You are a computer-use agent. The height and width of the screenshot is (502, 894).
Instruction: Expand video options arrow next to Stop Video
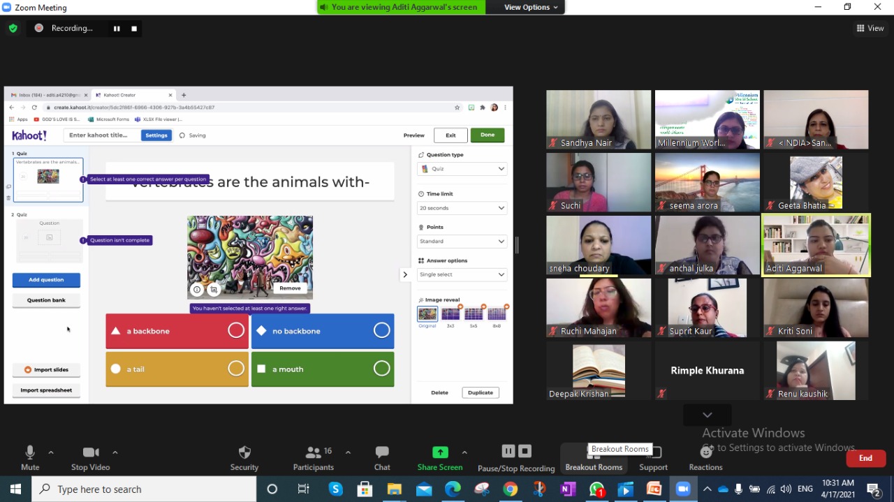pyautogui.click(x=115, y=452)
